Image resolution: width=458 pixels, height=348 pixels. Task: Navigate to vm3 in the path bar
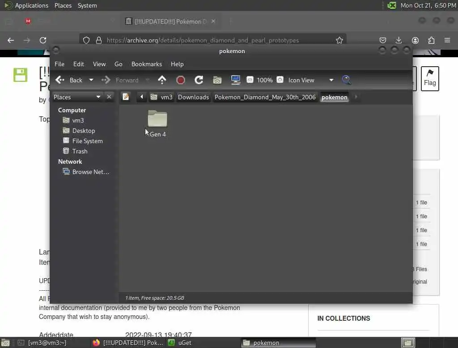(x=161, y=97)
